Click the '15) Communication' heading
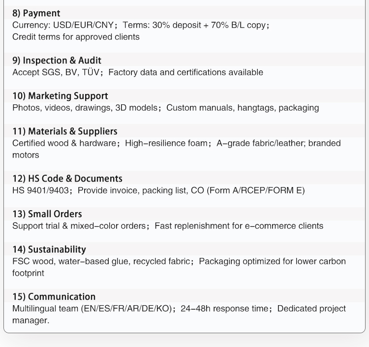The image size is (369, 347). [x=54, y=297]
